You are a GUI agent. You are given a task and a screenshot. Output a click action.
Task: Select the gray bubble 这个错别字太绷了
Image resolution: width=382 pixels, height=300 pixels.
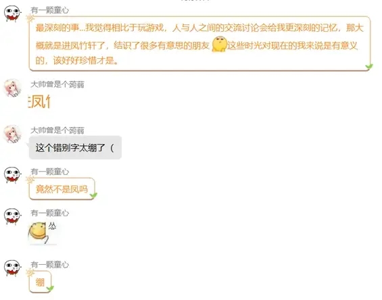click(75, 148)
